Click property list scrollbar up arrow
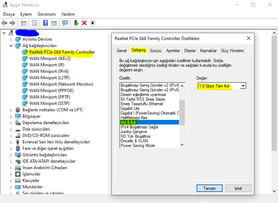Screen dimensions: 278x203 tap(182, 86)
